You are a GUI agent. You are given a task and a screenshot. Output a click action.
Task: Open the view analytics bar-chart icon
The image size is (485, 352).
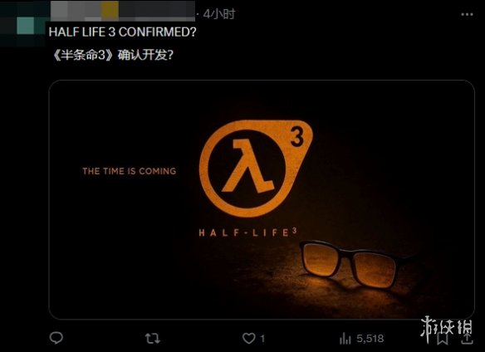pos(345,339)
